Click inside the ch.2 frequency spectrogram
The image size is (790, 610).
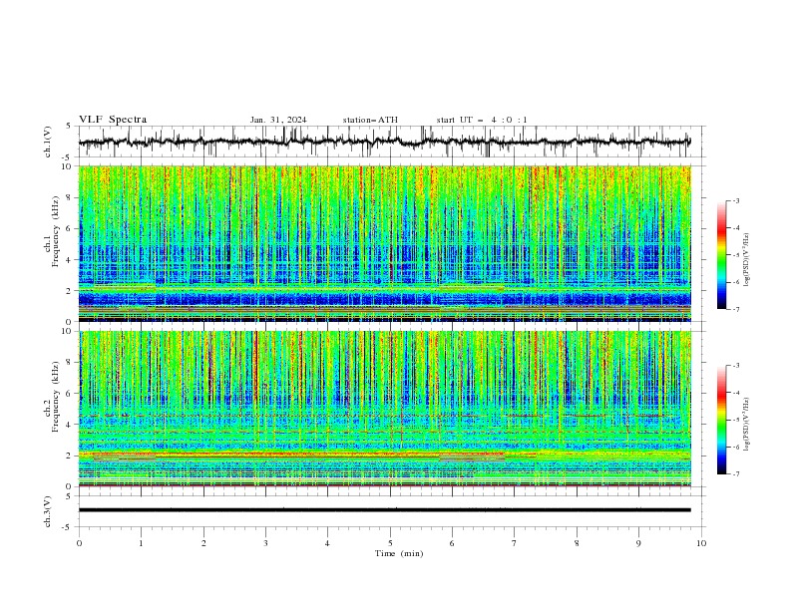pyautogui.click(x=384, y=409)
